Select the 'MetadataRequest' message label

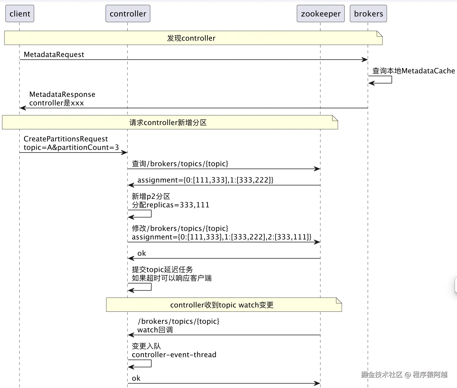point(54,55)
